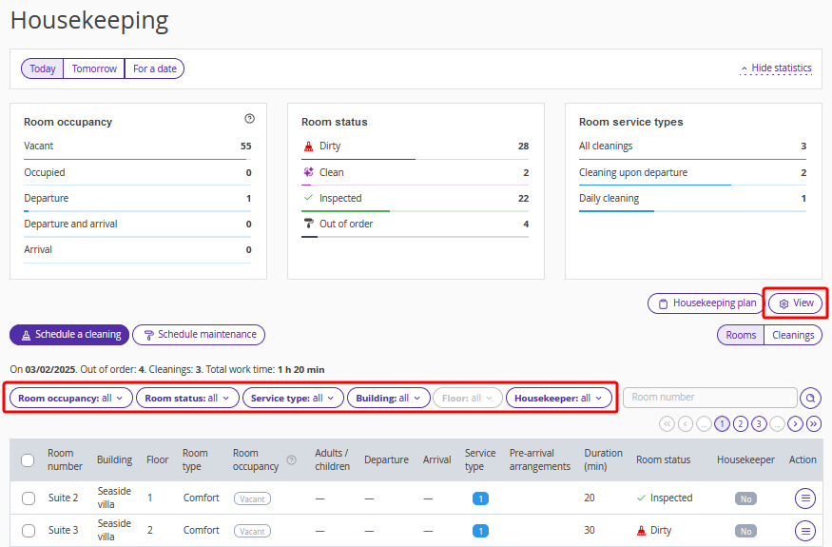This screenshot has width=832, height=547.
Task: Click the Schedule a cleaning button
Action: 69,335
